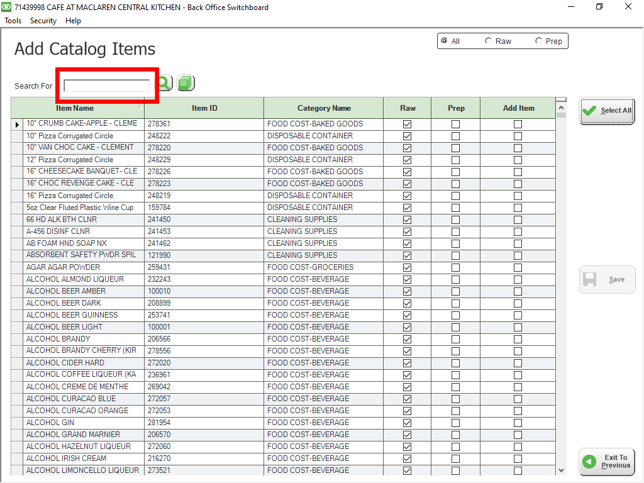Open the Security menu
This screenshot has width=644, height=483.
tap(43, 20)
